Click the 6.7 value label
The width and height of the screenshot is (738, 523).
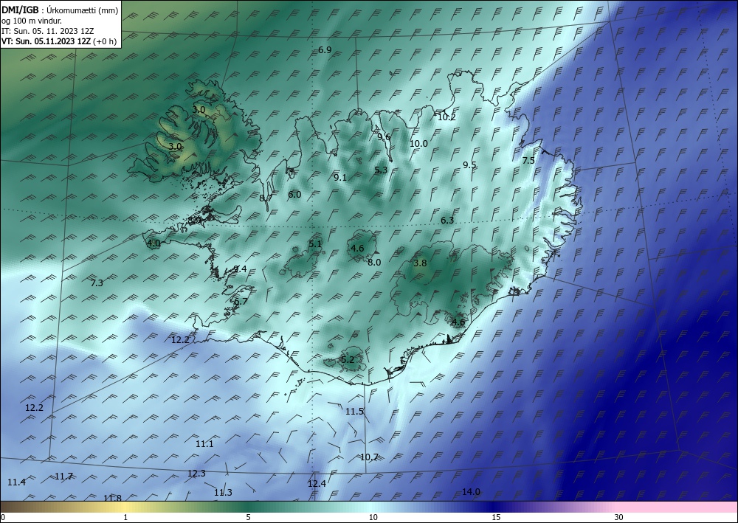coord(241,302)
